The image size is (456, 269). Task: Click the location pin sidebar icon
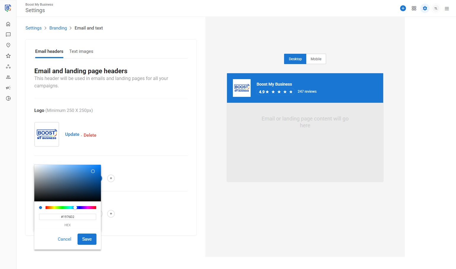tap(8, 45)
